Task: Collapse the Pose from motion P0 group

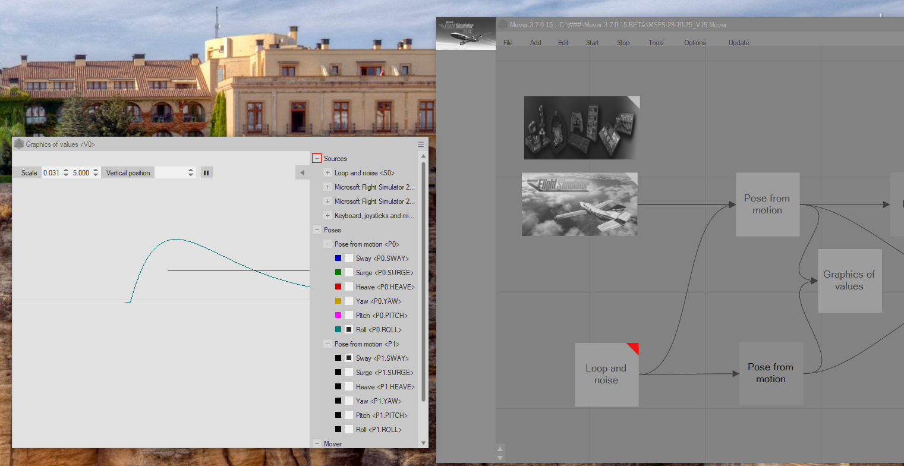Action: click(327, 244)
